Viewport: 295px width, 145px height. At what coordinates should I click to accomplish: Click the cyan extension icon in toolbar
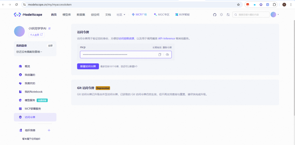click(254, 5)
